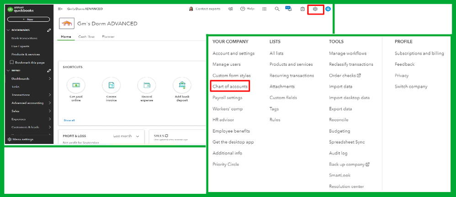Open Account and settings
This screenshot has width=456, height=197.
[233, 53]
